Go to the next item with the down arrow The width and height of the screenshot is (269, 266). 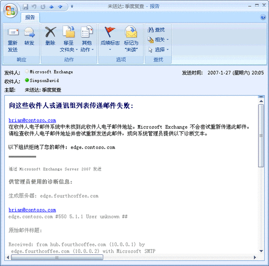point(60,7)
